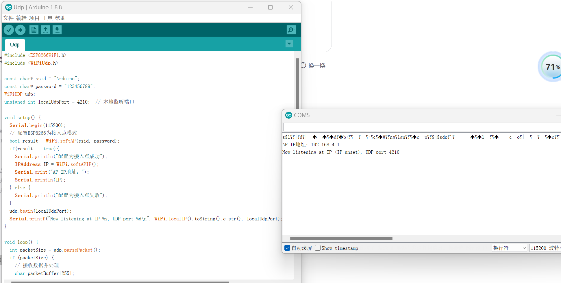
Task: Open the 编辑 menu
Action: point(21,18)
